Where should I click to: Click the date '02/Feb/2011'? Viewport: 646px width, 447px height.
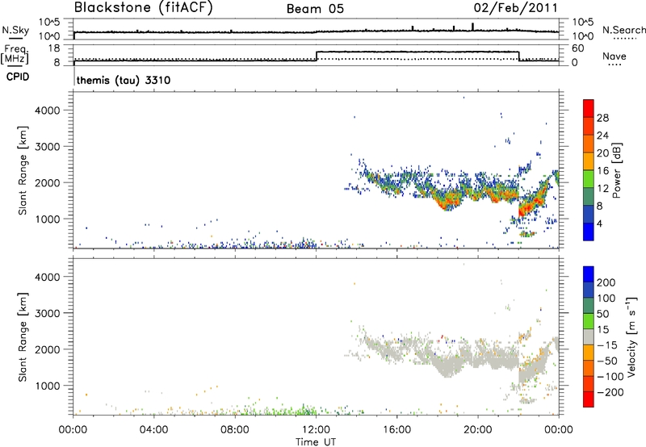[516, 8]
